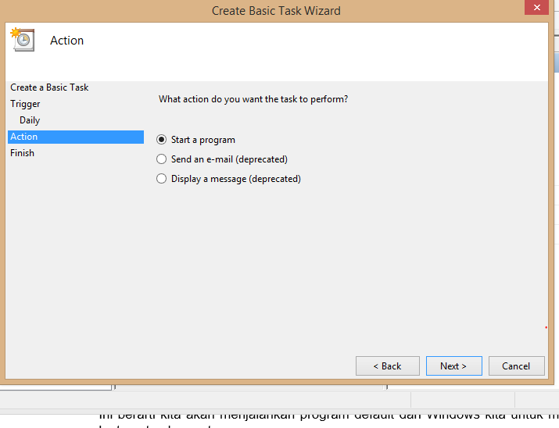Choose Send an e-mail (deprecated) option
559x428 pixels.
coord(162,159)
